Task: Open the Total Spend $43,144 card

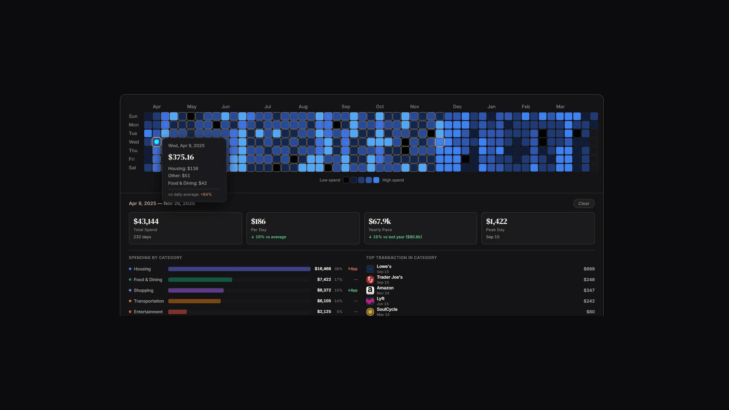Action: coord(185,228)
